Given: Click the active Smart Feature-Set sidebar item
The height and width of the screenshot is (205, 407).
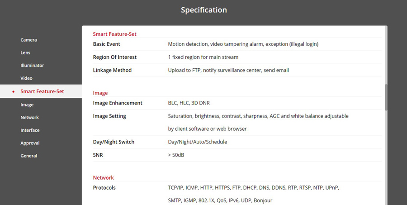Looking at the screenshot, I should pos(42,91).
